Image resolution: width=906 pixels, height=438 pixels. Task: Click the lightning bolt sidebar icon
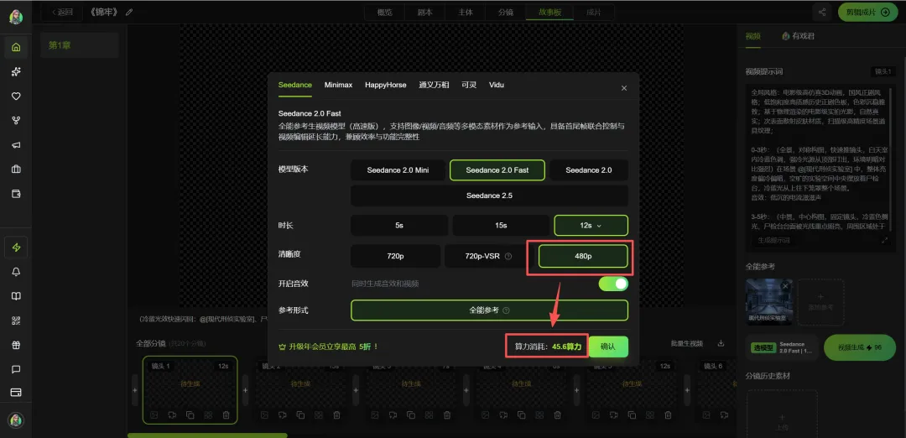(x=16, y=248)
